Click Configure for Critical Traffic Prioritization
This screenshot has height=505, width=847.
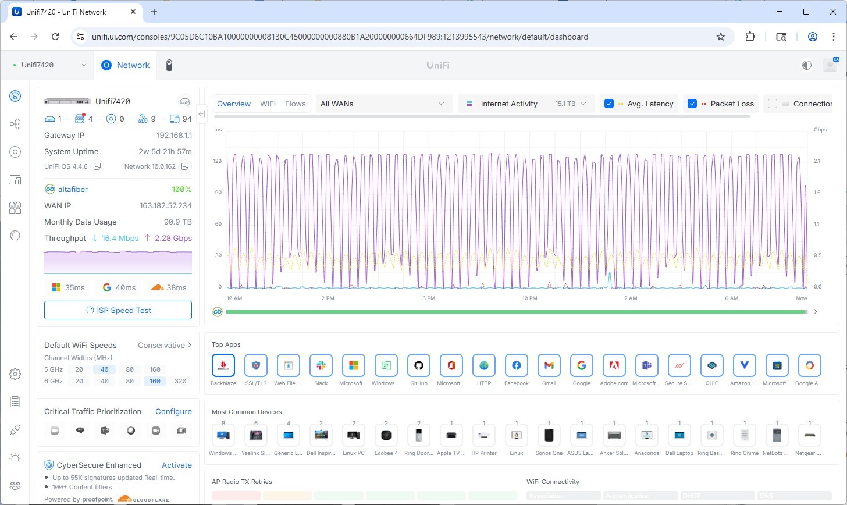click(173, 411)
